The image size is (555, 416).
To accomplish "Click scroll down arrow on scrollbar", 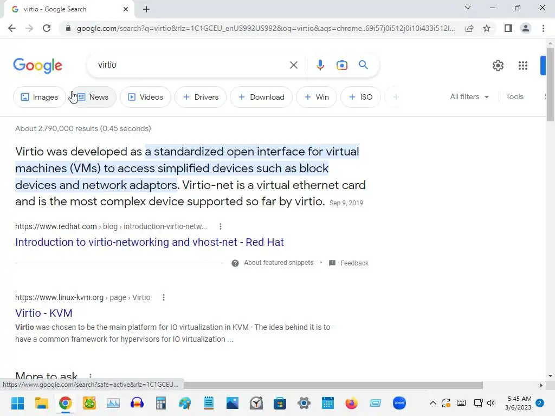I will [x=550, y=376].
